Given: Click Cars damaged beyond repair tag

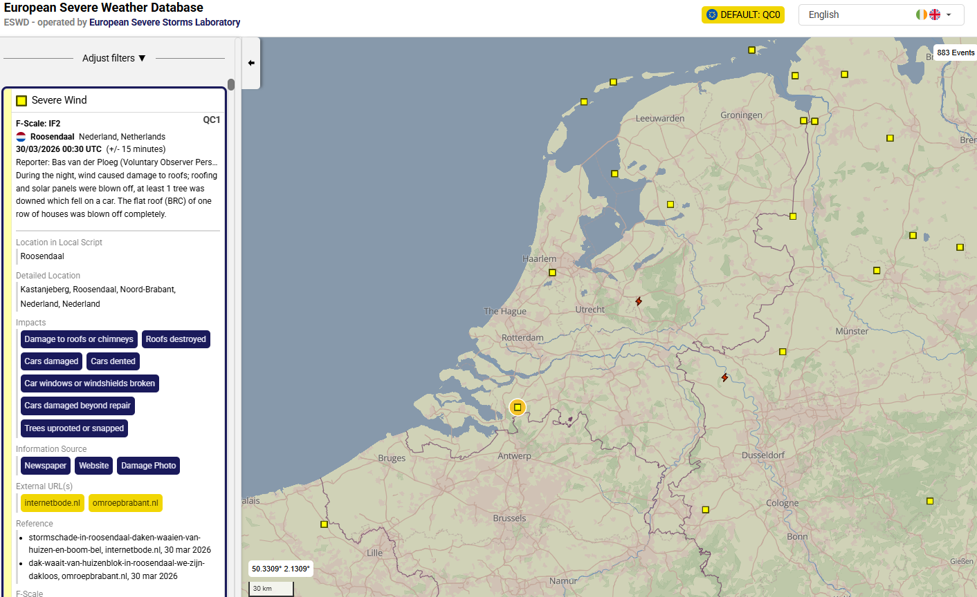Looking at the screenshot, I should pyautogui.click(x=77, y=406).
